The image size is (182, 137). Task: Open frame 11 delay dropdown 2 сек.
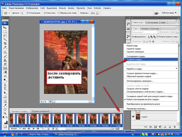tap(121, 126)
